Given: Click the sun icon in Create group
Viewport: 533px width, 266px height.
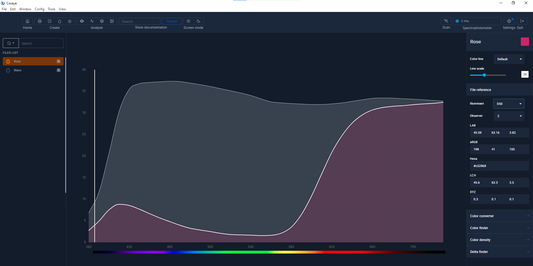Looking at the screenshot, I should tap(70, 21).
